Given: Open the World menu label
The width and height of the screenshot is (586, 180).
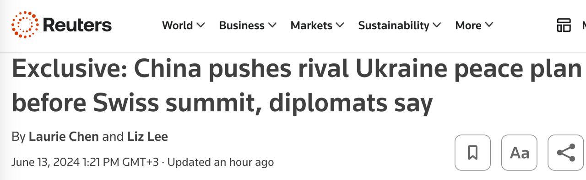Looking at the screenshot, I should tap(178, 26).
